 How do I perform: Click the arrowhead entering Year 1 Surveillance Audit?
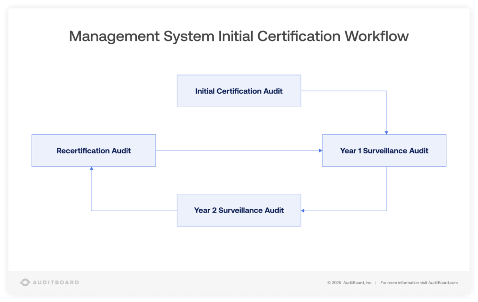386,133
